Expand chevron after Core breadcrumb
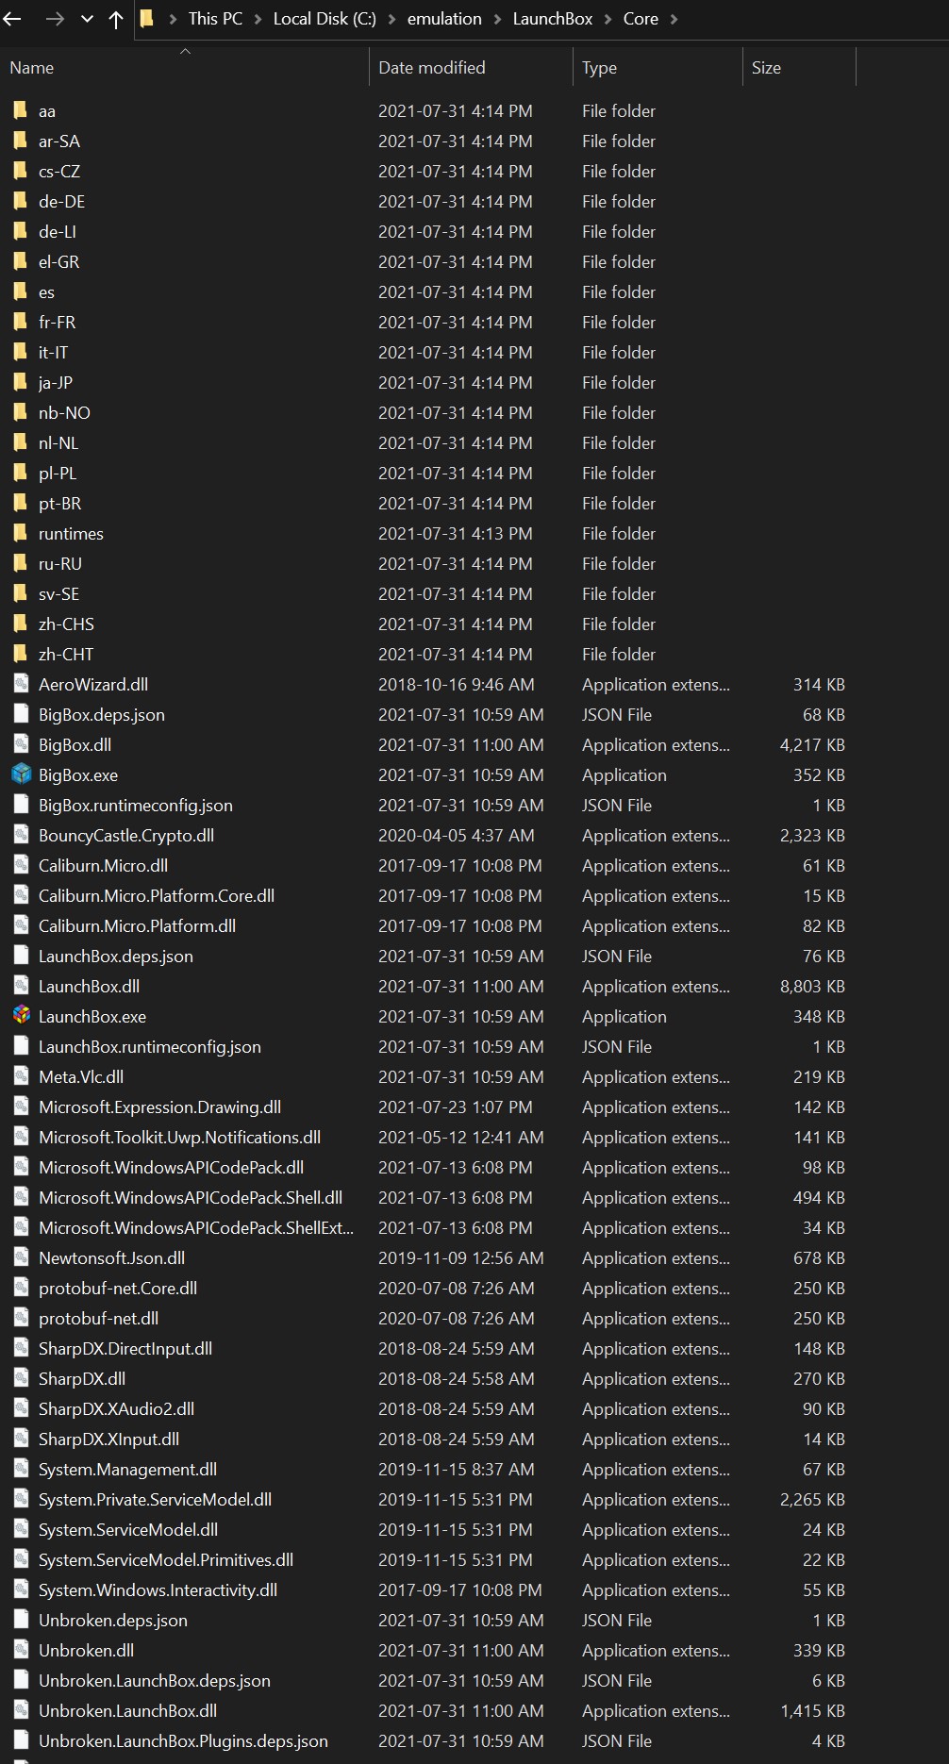 (674, 19)
